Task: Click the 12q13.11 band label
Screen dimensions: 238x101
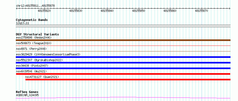Action: (x=22, y=23)
